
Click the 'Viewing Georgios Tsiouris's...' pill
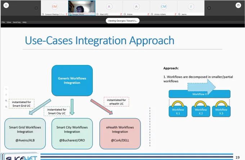(122, 21)
